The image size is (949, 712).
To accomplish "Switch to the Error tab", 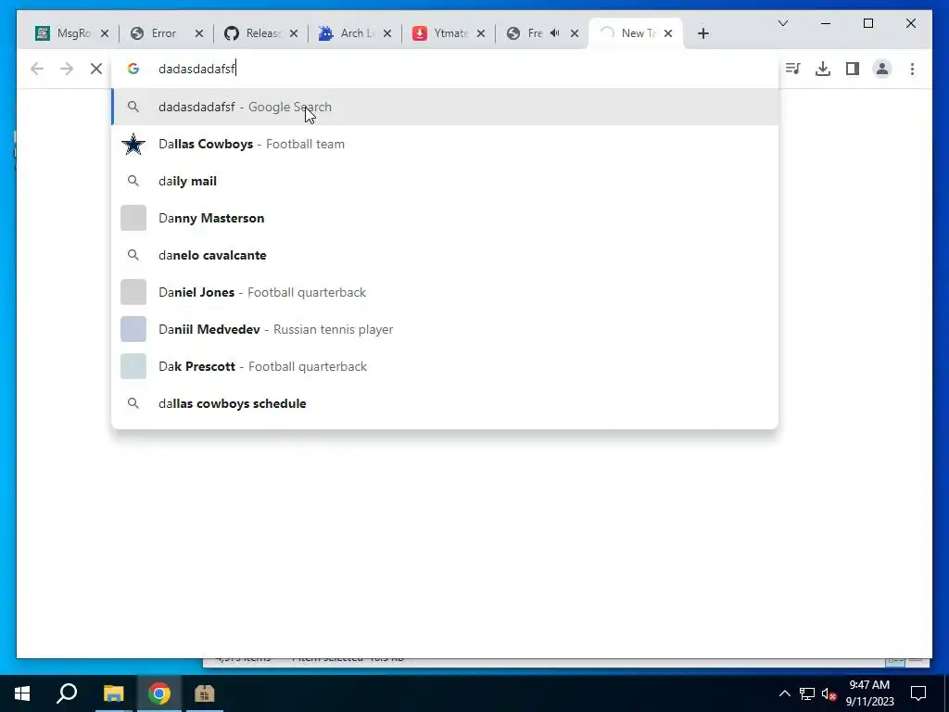I will click(x=163, y=33).
